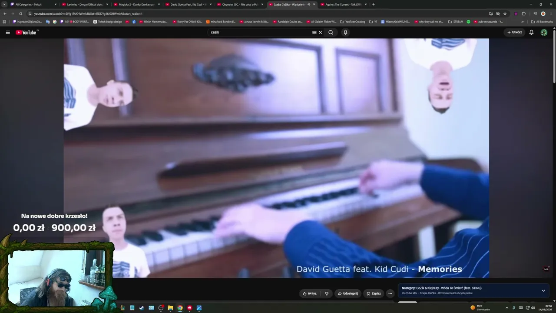
Task: Open the taskbar volume control
Action: tap(533, 308)
